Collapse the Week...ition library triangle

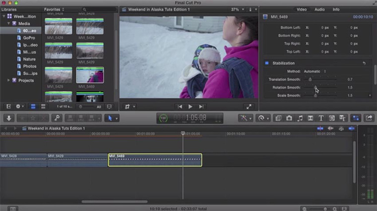point(3,16)
